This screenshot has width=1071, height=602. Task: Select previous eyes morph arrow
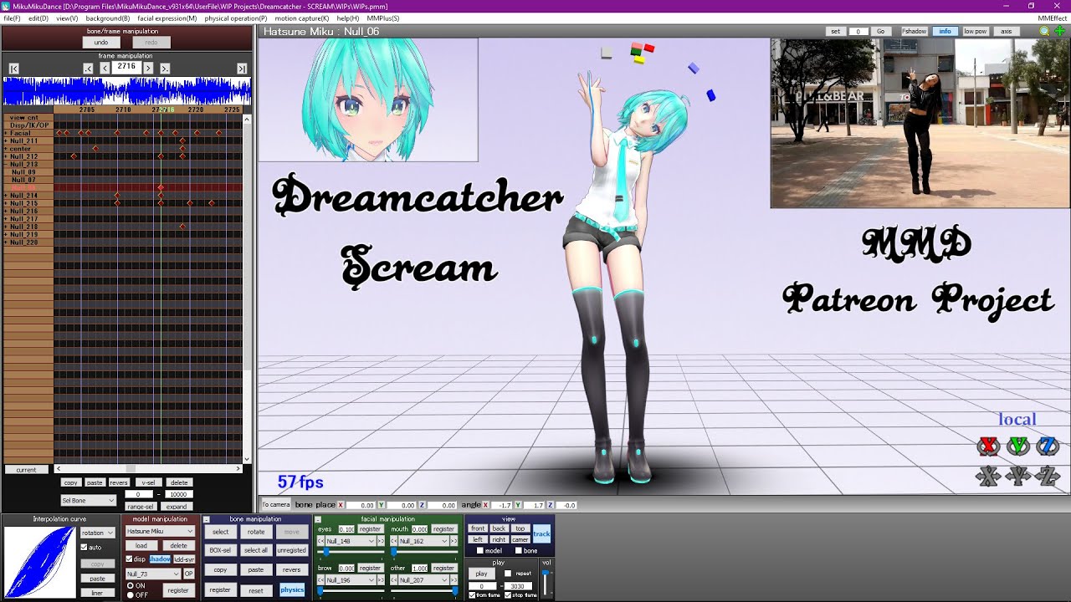click(320, 541)
